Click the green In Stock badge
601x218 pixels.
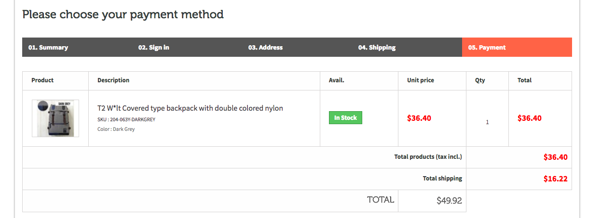(x=345, y=118)
